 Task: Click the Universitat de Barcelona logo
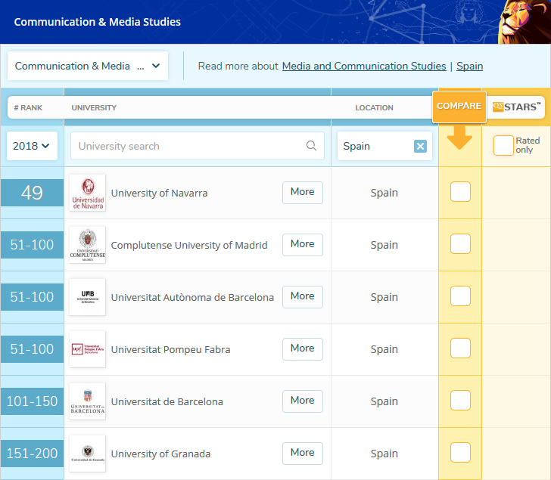88,401
